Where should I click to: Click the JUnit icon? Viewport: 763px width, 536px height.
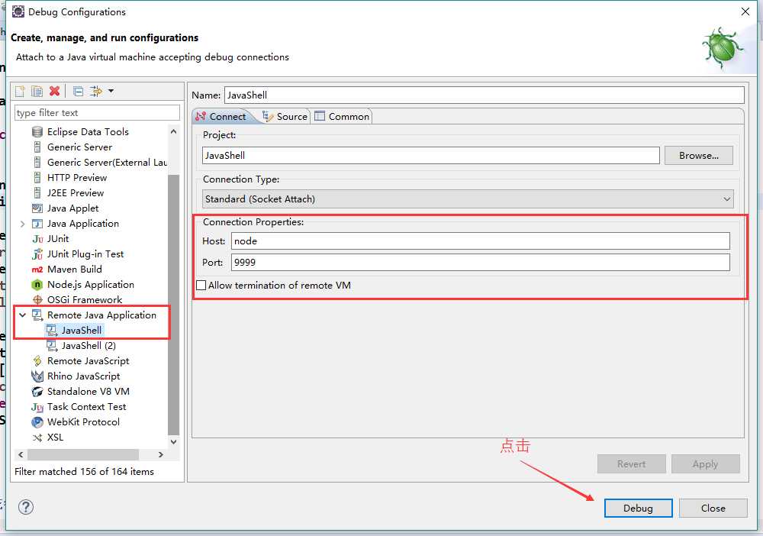pyautogui.click(x=37, y=239)
